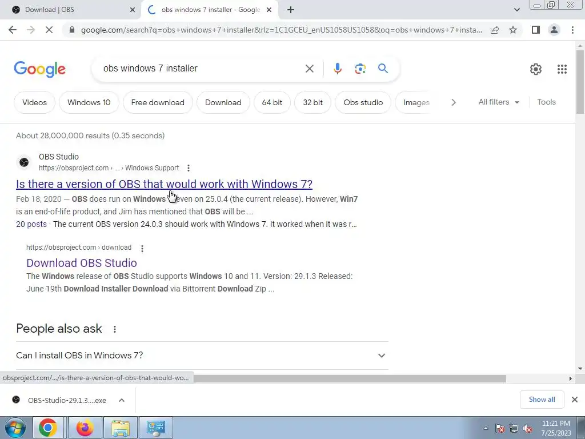
Task: Open the taskbar clock and date
Action: pyautogui.click(x=556, y=428)
